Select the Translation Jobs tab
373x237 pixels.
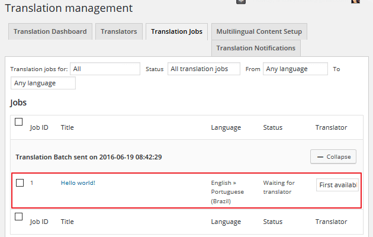click(x=177, y=31)
